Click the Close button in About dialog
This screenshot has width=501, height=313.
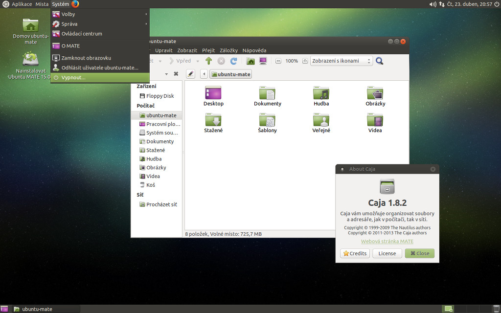click(x=419, y=253)
